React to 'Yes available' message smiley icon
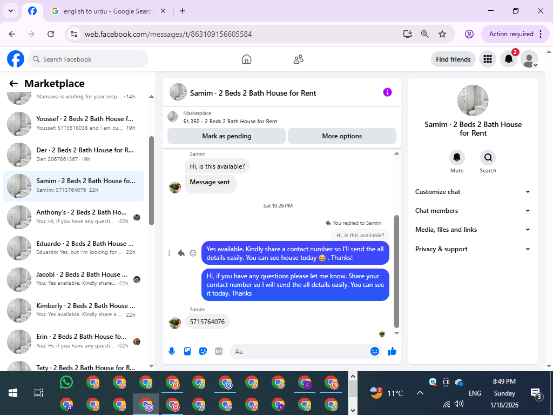The height and width of the screenshot is (415, 553). tap(193, 253)
